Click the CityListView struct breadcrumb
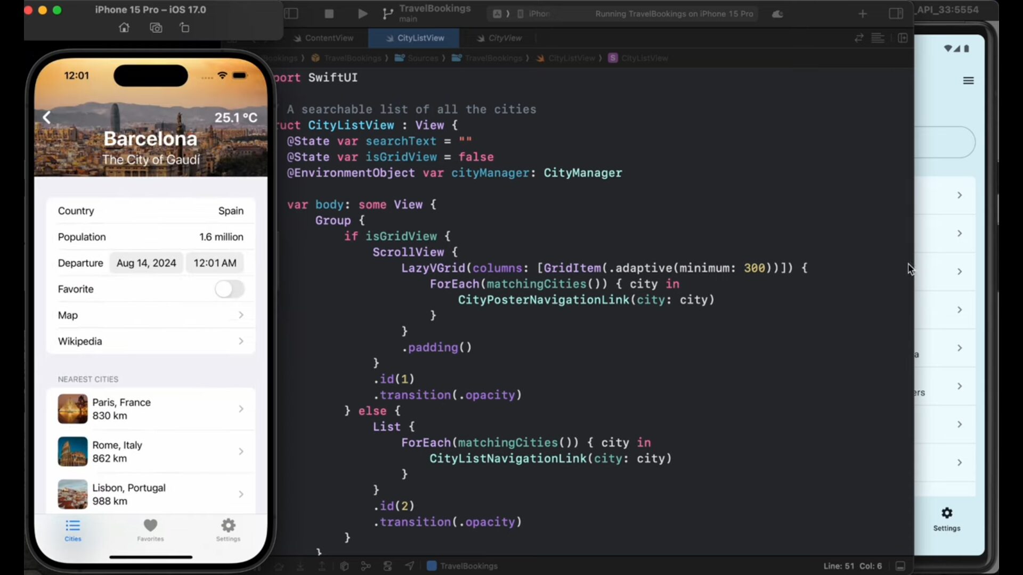Viewport: 1023px width, 575px height. (638, 58)
